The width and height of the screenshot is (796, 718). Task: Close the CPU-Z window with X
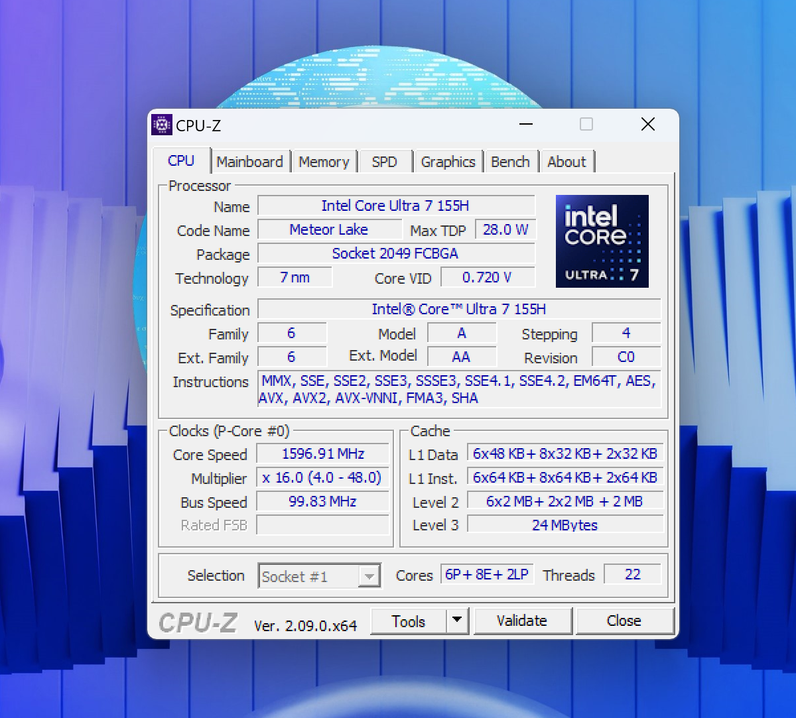point(648,125)
